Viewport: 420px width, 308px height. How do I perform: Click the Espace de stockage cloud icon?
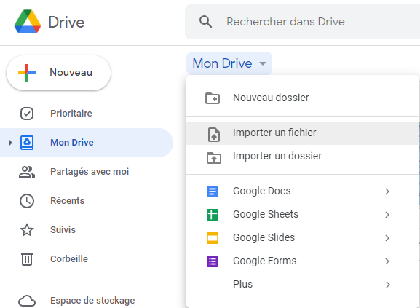27,301
